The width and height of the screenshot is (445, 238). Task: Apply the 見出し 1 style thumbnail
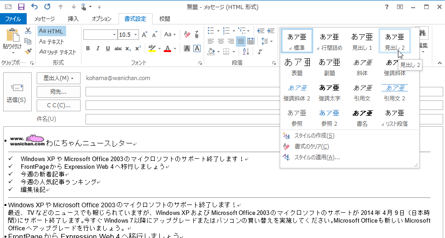pos(362,41)
